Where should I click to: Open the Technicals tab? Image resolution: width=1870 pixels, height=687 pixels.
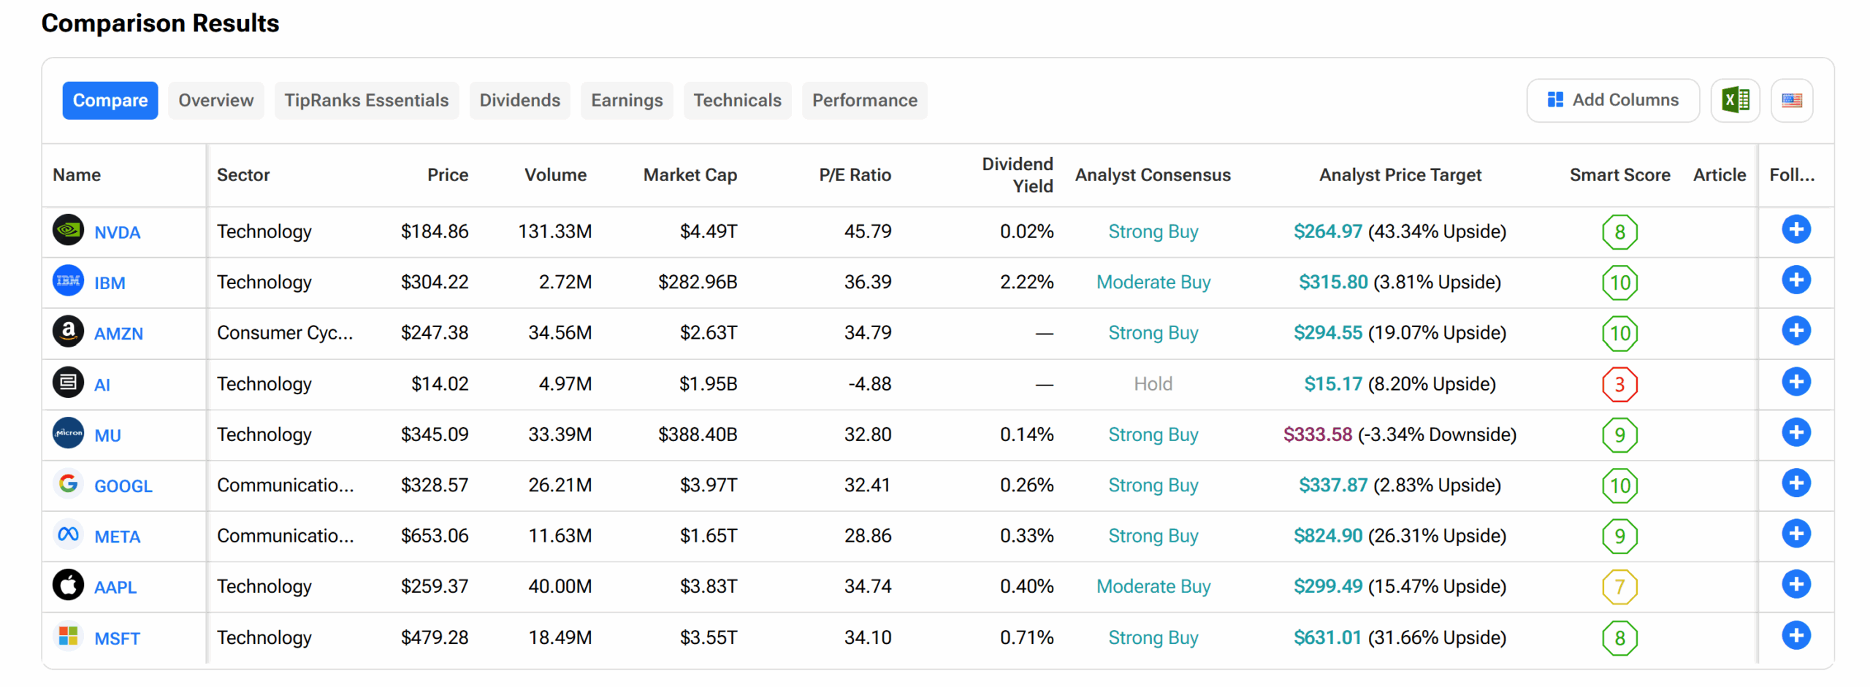click(736, 100)
